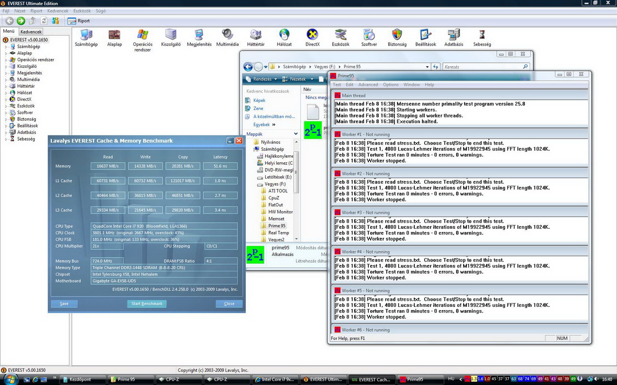The height and width of the screenshot is (385, 617).
Task: Click the Close button in benchmark dialog
Action: tap(229, 304)
